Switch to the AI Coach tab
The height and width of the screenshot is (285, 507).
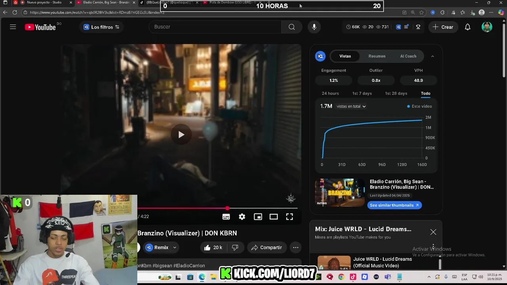[408, 56]
